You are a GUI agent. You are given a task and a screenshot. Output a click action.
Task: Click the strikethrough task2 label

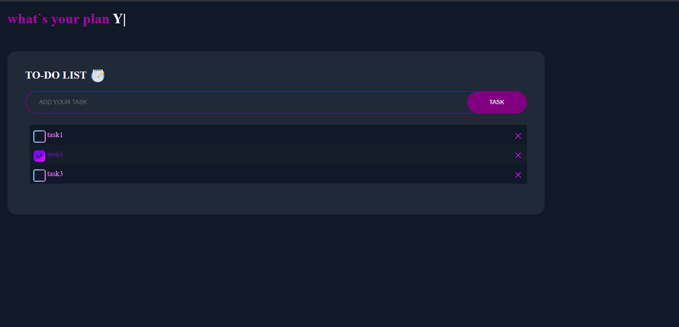pos(55,154)
